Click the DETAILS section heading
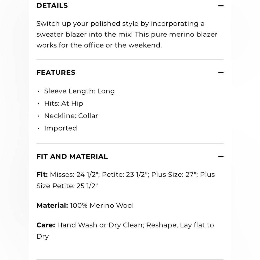The width and height of the screenshot is (260, 260). pyautogui.click(x=52, y=6)
